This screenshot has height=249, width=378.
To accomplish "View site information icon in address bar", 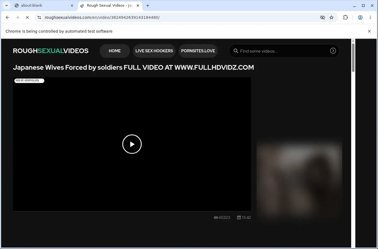I will coord(39,18).
